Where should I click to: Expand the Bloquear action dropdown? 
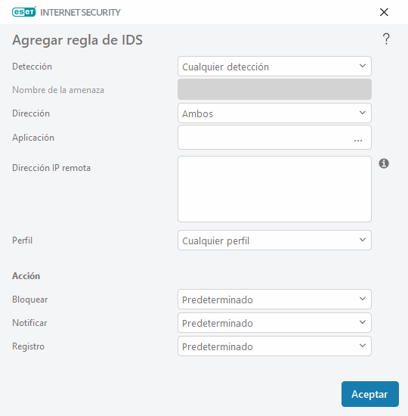click(274, 300)
